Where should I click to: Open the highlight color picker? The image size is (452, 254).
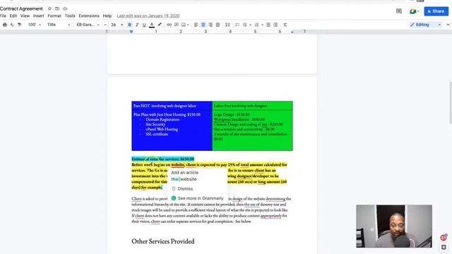click(x=160, y=25)
